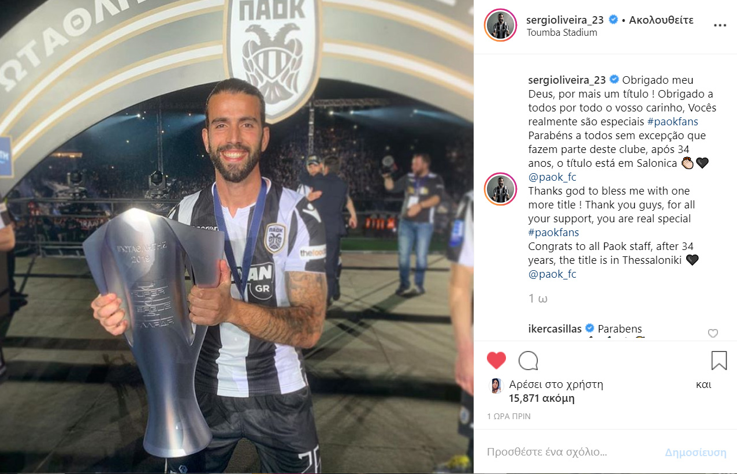
Task: Open ikercasillas commenter profile
Action: (555, 329)
